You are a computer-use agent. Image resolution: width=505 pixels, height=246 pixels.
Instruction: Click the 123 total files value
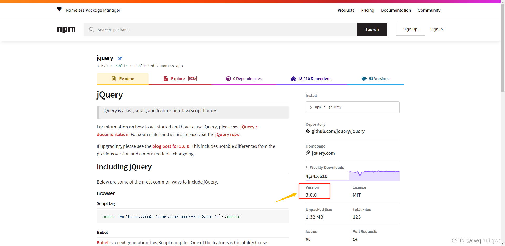[357, 217]
